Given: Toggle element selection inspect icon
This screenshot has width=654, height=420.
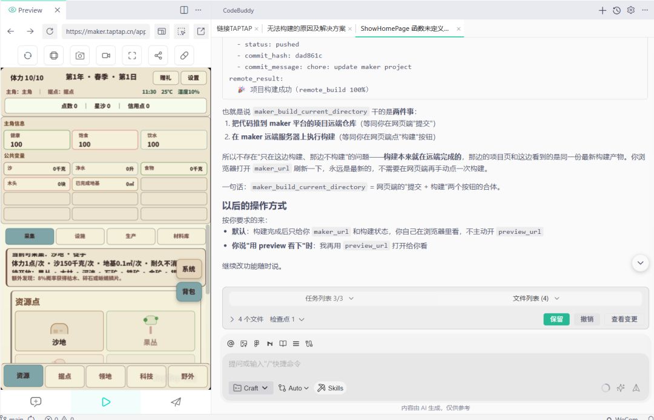Looking at the screenshot, I should pos(182,31).
